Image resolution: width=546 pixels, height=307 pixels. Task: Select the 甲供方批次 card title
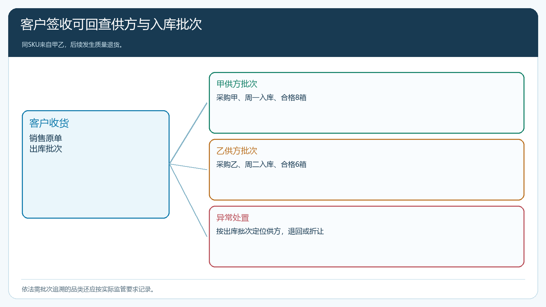click(x=237, y=84)
